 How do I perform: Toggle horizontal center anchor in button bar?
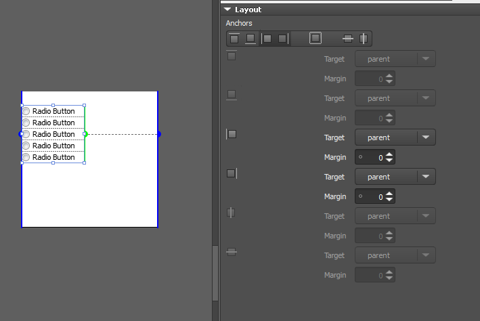tap(364, 39)
